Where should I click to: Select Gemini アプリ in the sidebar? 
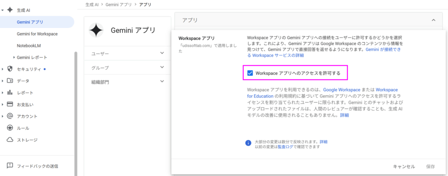(37, 22)
